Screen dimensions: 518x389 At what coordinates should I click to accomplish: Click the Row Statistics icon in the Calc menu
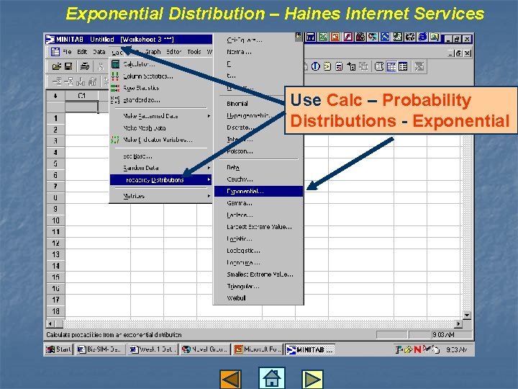115,88
